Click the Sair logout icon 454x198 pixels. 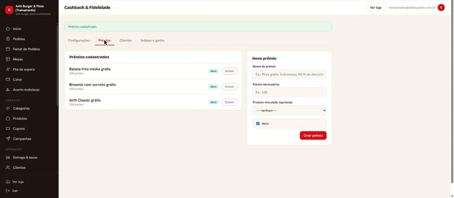click(8, 191)
